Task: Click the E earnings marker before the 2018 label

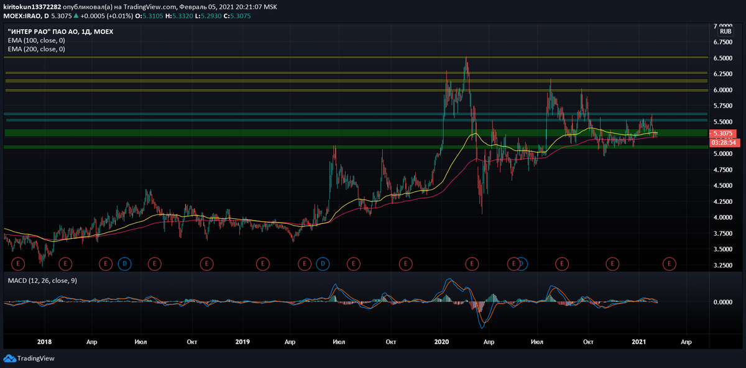Action: (19, 264)
